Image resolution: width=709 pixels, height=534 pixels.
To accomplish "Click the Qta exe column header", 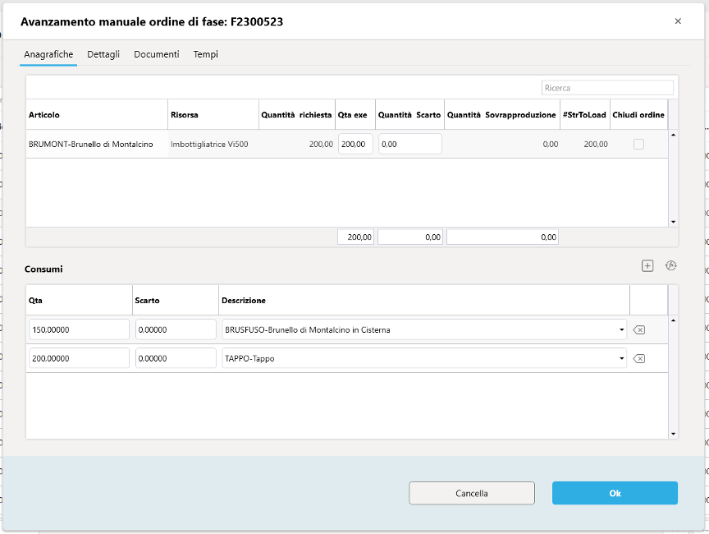I will tap(355, 115).
